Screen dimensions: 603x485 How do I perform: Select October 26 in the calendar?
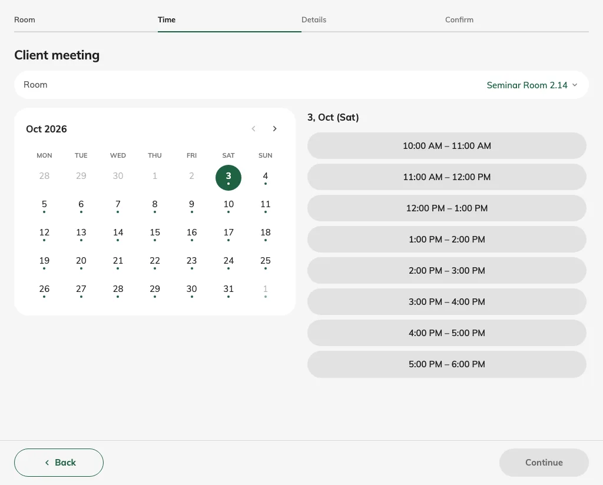tap(44, 291)
